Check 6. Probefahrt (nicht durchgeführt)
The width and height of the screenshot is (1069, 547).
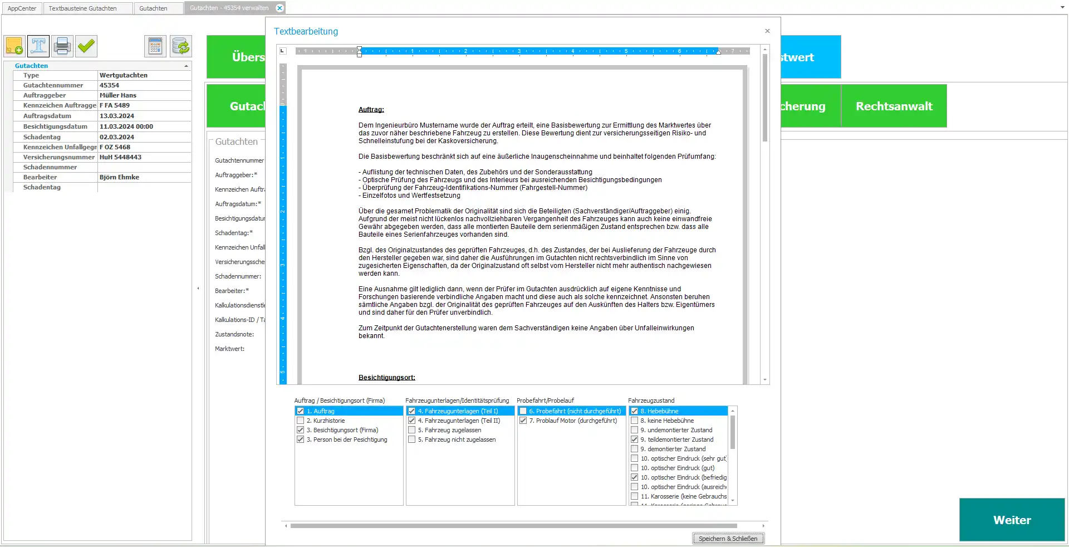(x=523, y=411)
